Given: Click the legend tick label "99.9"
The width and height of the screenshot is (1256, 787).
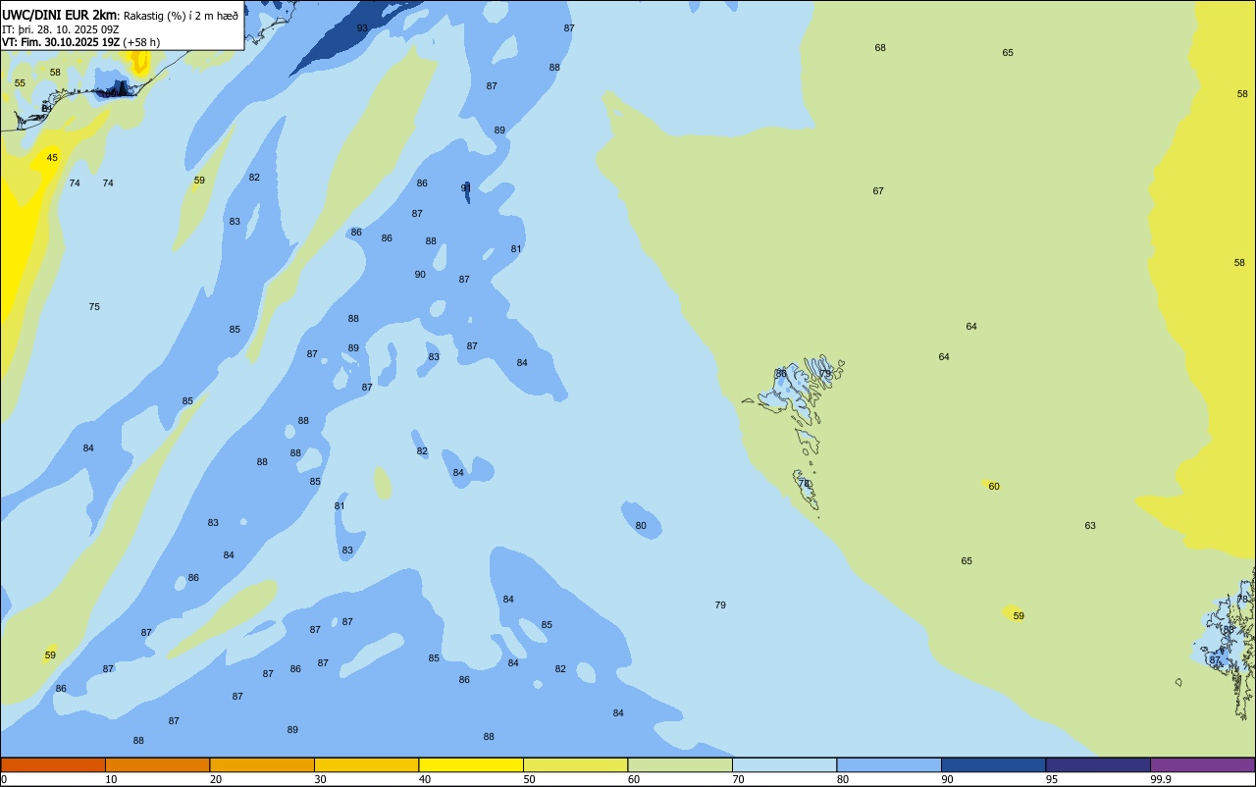Looking at the screenshot, I should tap(1161, 779).
